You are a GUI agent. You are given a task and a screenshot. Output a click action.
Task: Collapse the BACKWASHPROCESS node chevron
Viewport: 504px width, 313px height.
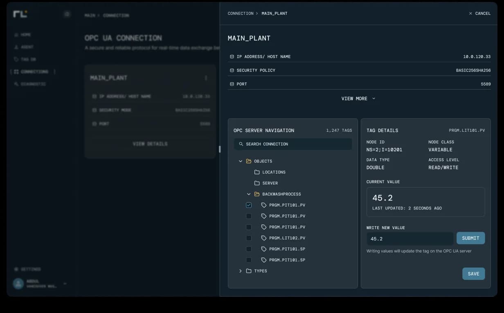(x=249, y=194)
